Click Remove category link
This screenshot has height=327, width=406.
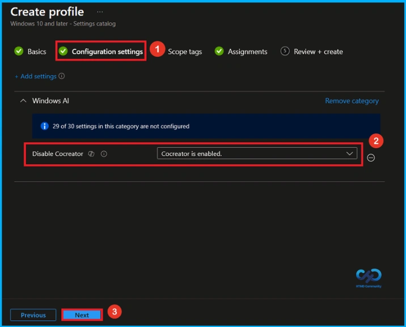(x=352, y=100)
